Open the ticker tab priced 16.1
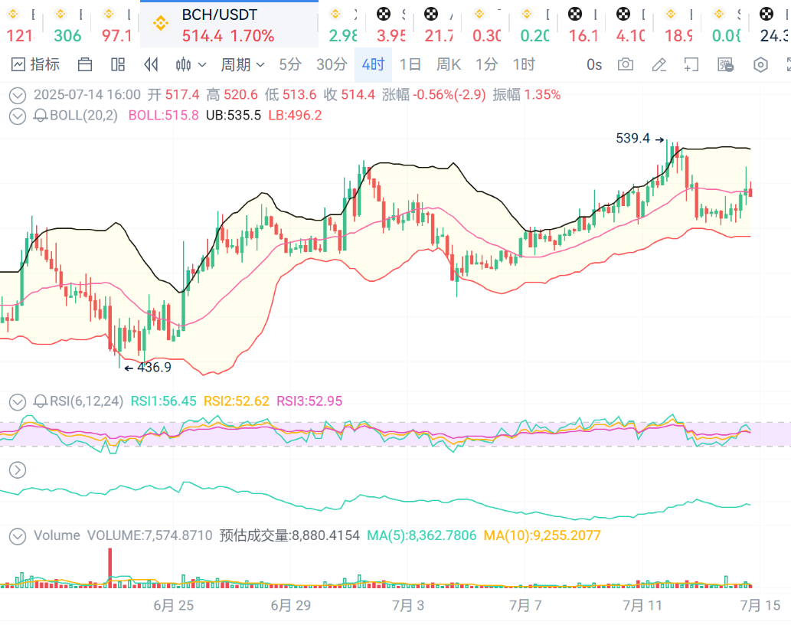Image resolution: width=791 pixels, height=625 pixels. pyautogui.click(x=583, y=25)
